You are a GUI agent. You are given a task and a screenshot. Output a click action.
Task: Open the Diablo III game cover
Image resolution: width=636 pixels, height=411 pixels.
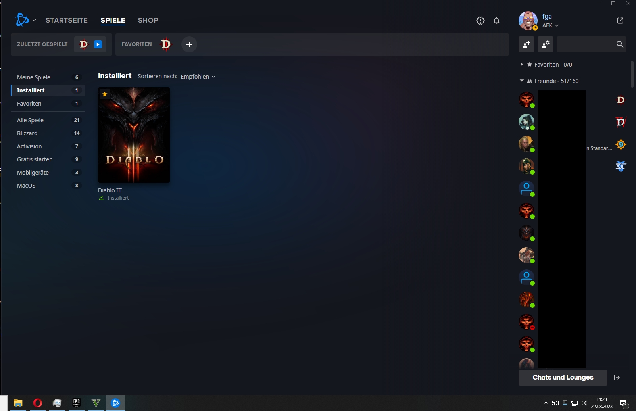[134, 135]
